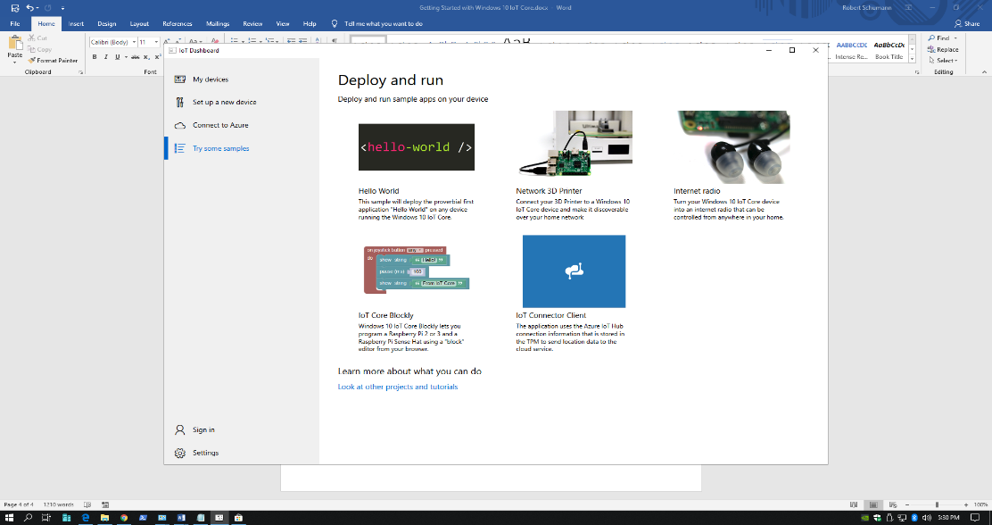Click the Sign in person icon

[x=179, y=430]
